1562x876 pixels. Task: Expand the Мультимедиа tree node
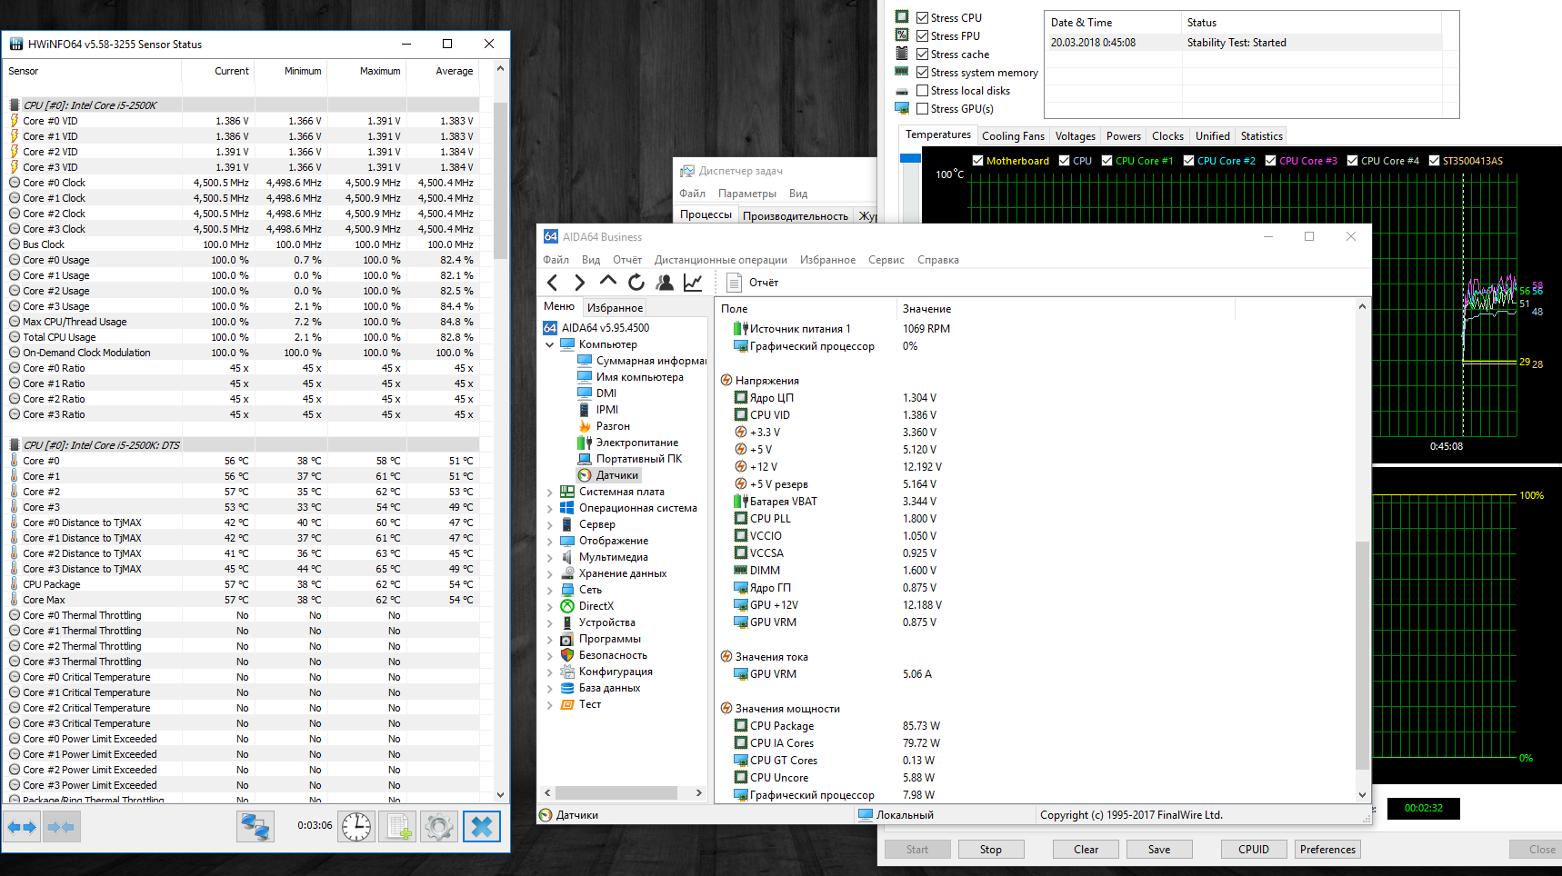(549, 557)
